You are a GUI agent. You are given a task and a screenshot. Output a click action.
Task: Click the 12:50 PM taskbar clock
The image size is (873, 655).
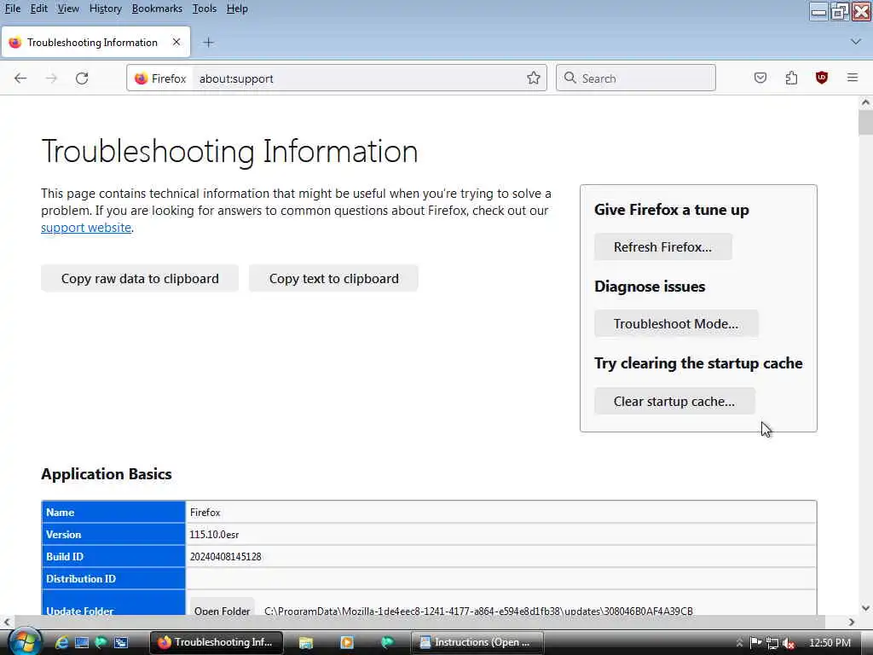tap(830, 643)
